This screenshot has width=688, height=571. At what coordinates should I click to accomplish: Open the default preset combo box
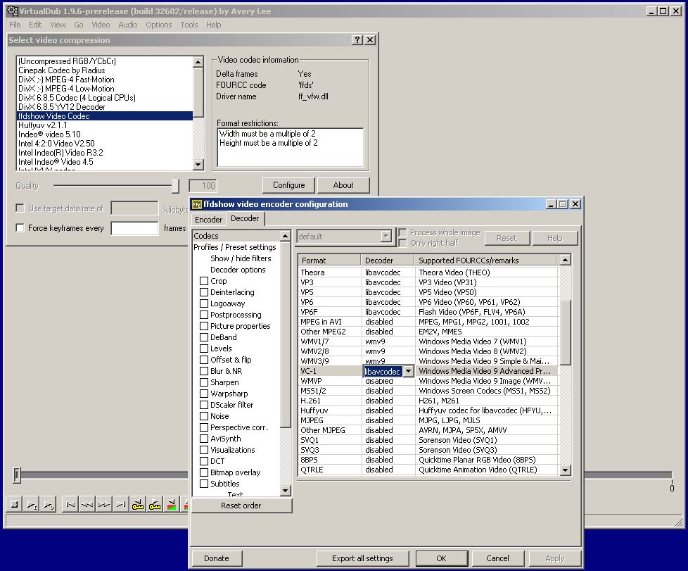343,237
